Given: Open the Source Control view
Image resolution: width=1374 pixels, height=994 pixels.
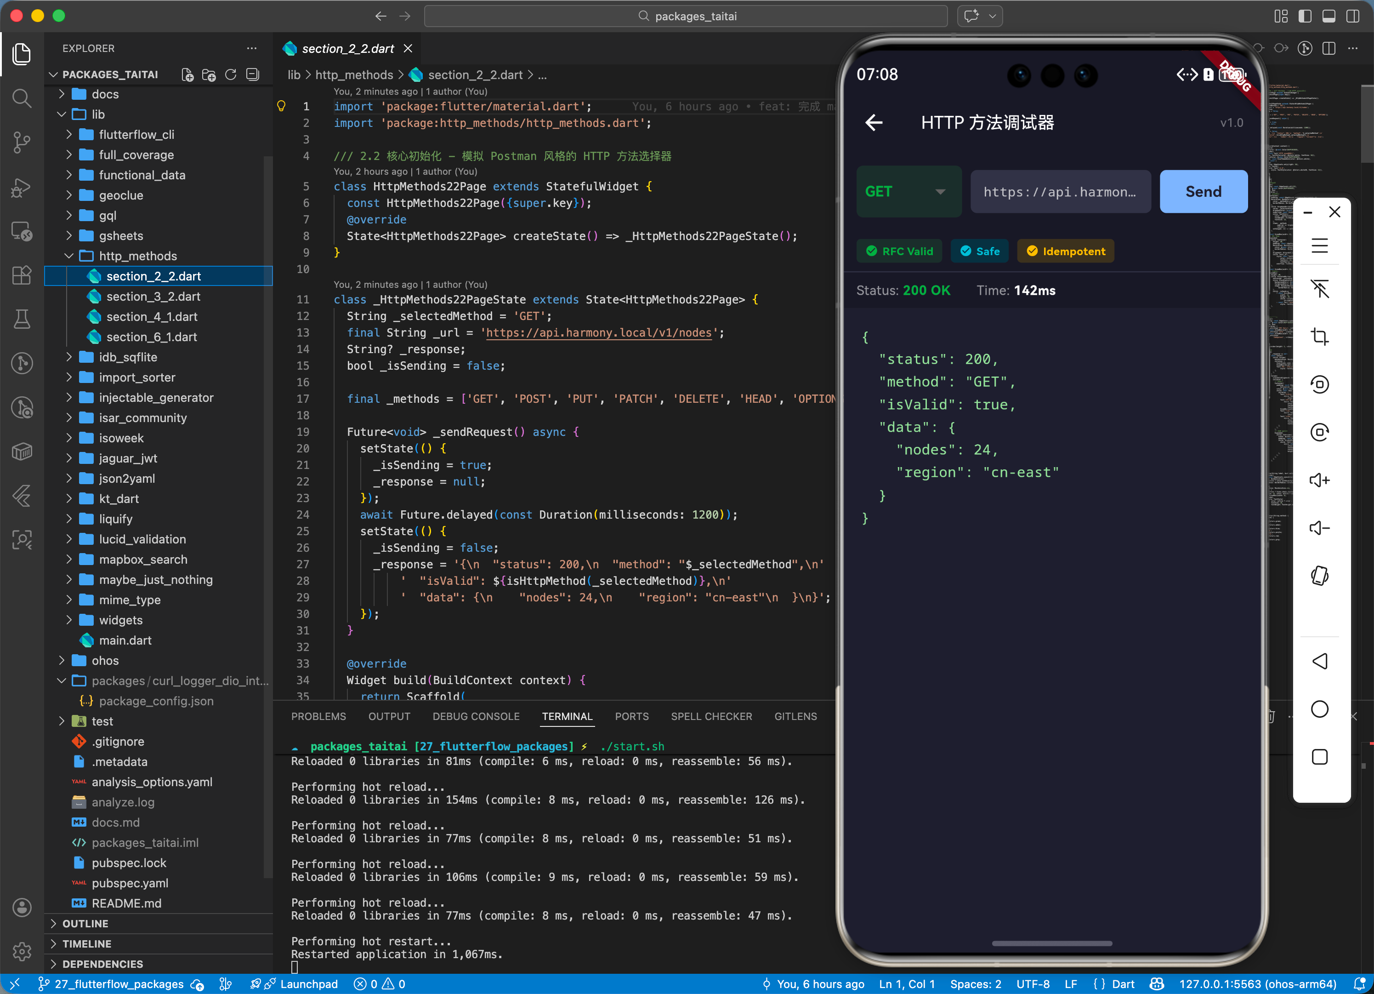Looking at the screenshot, I should tap(22, 143).
